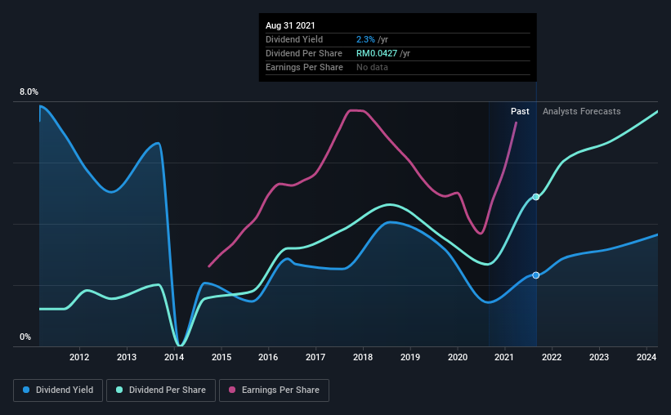Click the "Analysts Forecasts" label
Image resolution: width=671 pixels, height=415 pixels.
pyautogui.click(x=581, y=111)
